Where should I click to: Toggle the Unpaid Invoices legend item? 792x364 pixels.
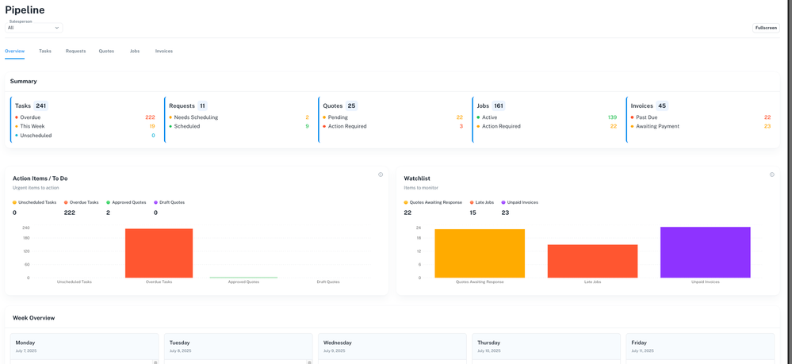[519, 202]
